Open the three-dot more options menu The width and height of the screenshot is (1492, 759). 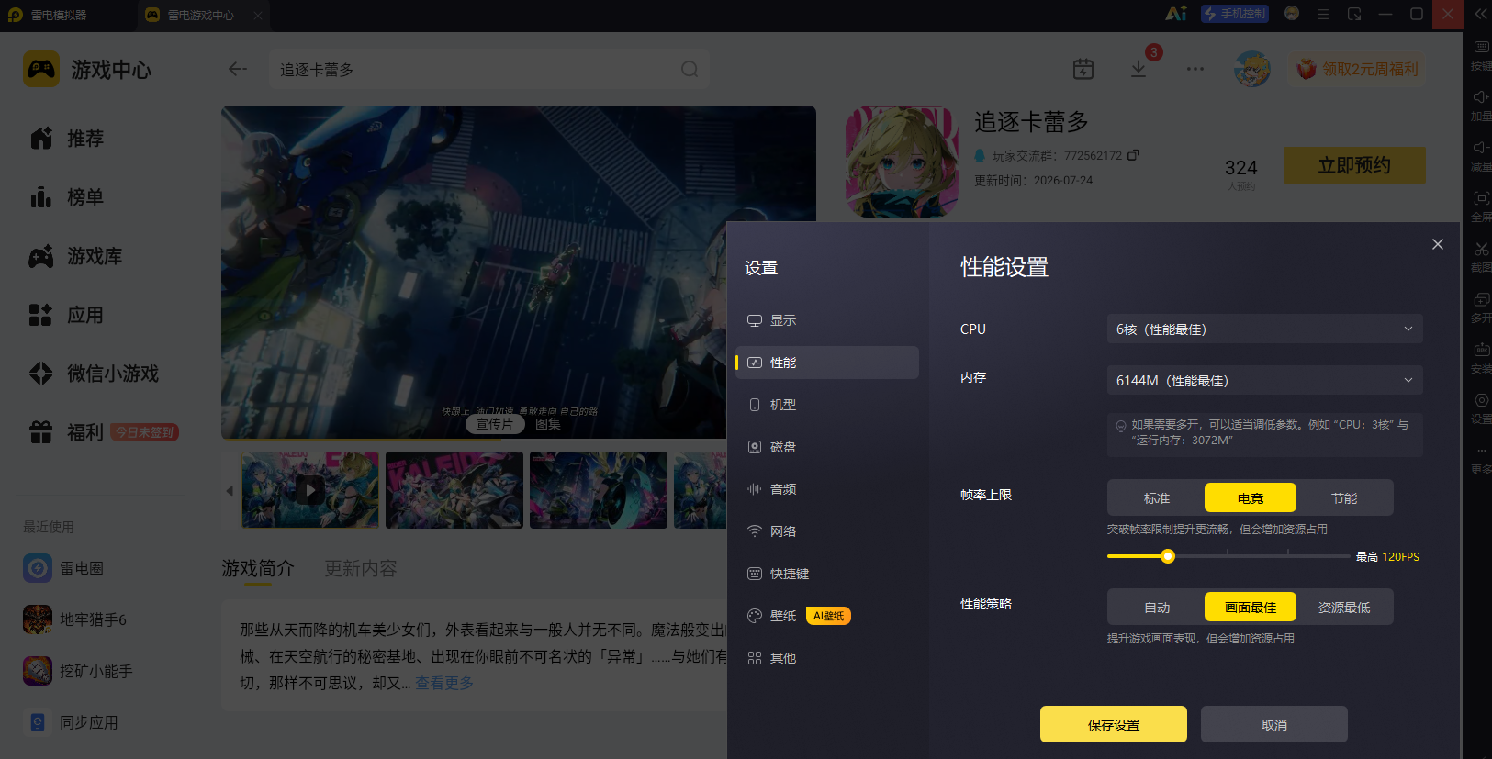pyautogui.click(x=1195, y=69)
